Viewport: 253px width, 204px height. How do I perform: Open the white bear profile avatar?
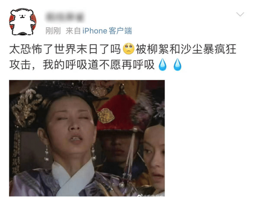click(23, 22)
